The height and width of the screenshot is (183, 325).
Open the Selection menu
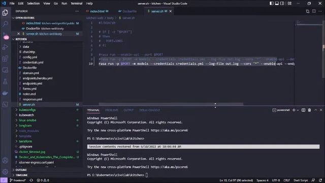pos(33,4)
